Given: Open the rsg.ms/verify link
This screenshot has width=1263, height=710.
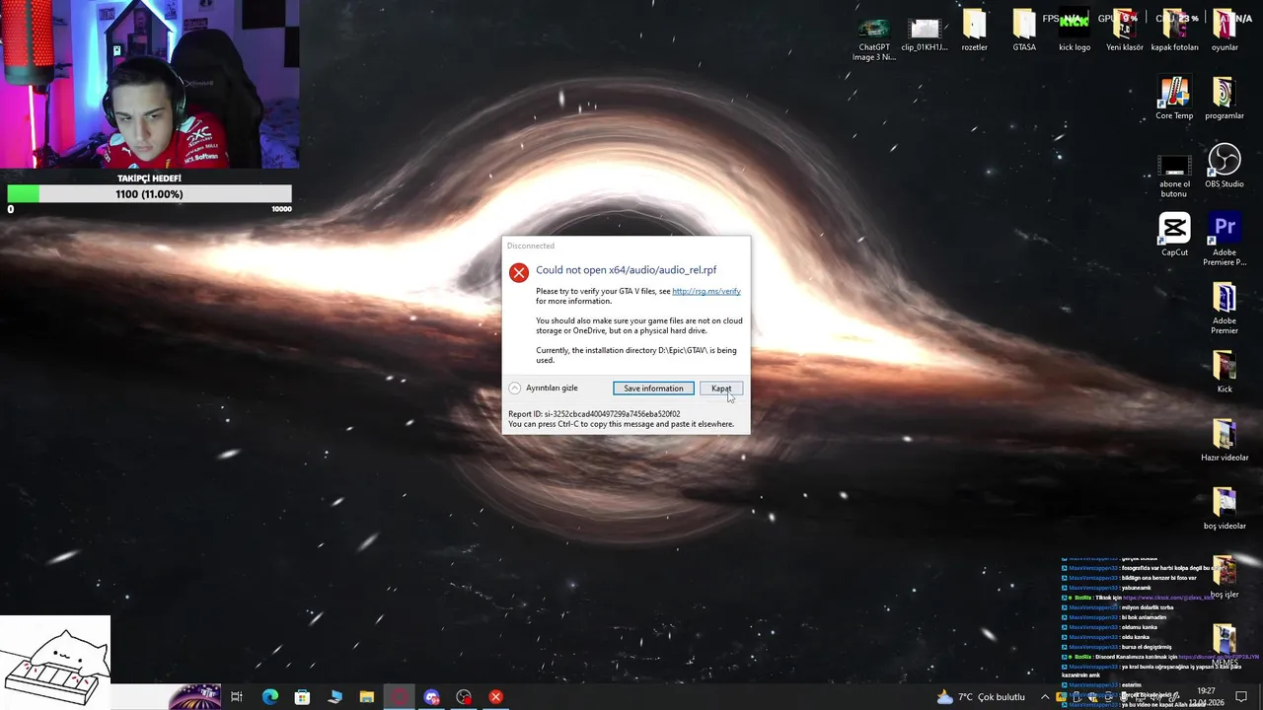Looking at the screenshot, I should [x=706, y=291].
